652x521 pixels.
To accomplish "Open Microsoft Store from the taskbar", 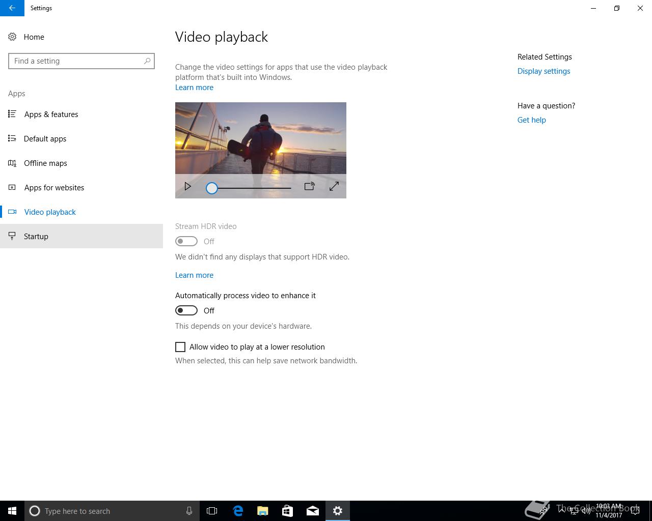I will click(x=288, y=511).
